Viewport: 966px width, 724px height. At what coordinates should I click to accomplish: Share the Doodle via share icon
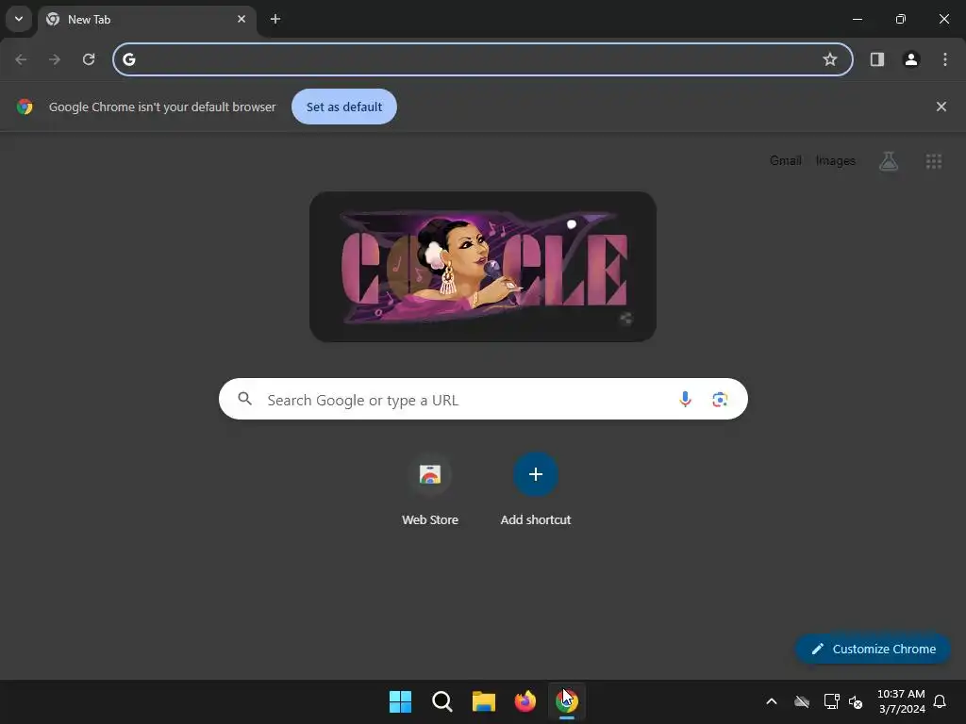click(626, 319)
